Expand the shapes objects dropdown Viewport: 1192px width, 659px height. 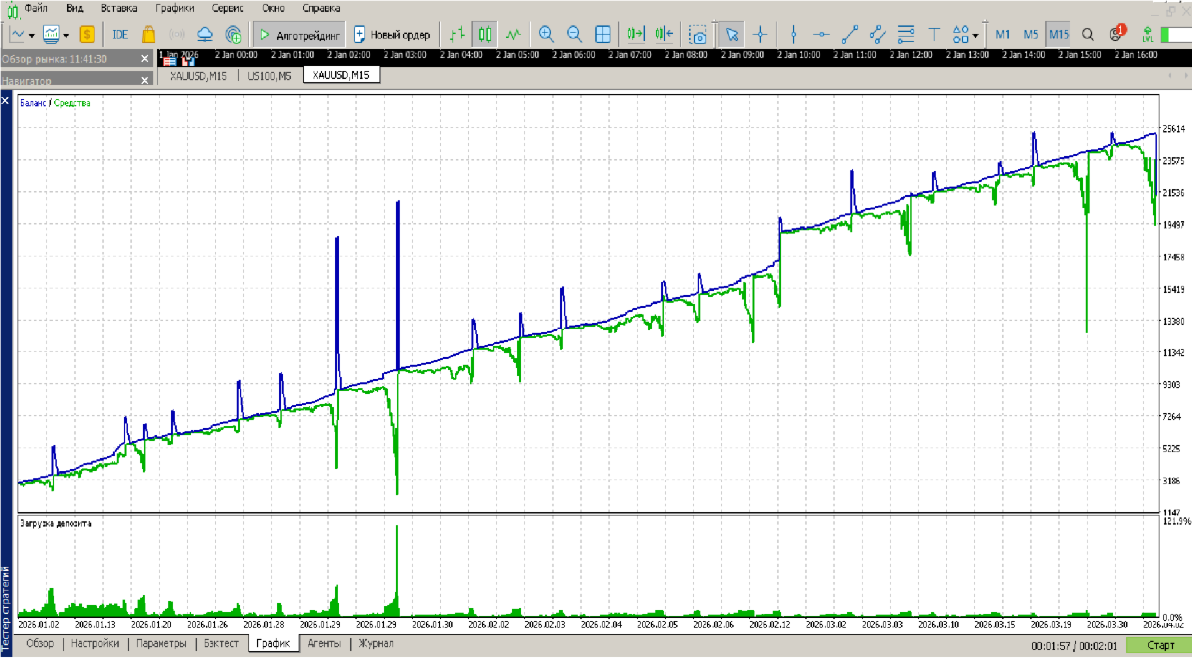[976, 35]
